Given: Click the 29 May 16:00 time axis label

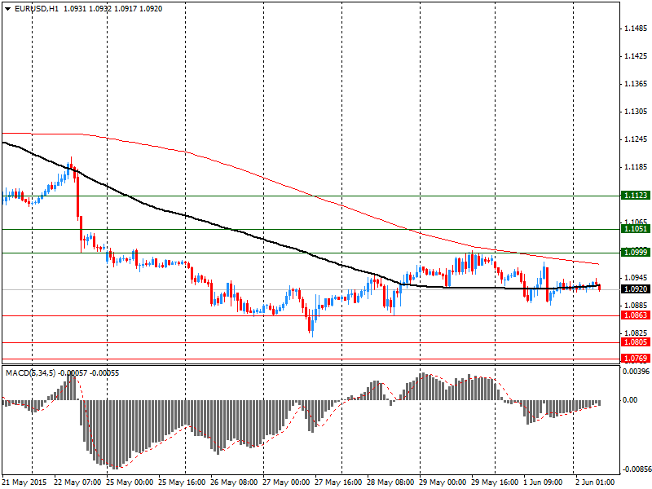Looking at the screenshot, I should [x=495, y=482].
